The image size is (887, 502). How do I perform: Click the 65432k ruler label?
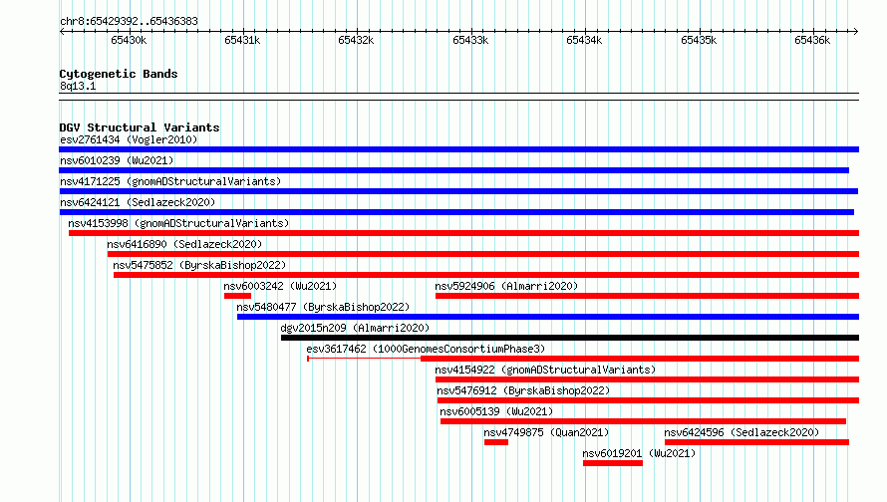[x=356, y=40]
